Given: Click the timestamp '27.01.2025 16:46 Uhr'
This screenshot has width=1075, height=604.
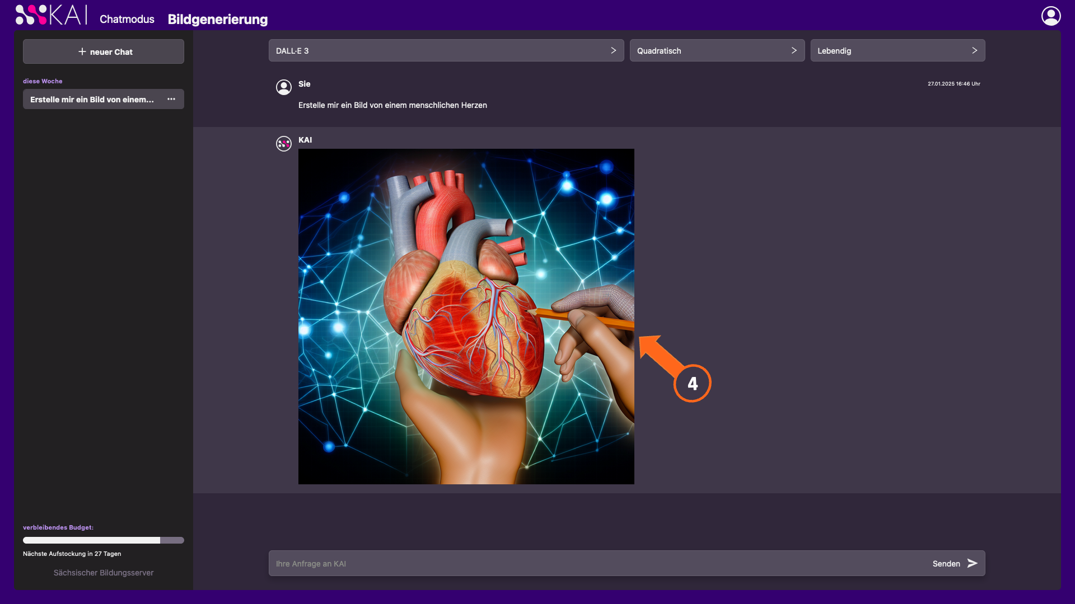Looking at the screenshot, I should click(x=954, y=84).
